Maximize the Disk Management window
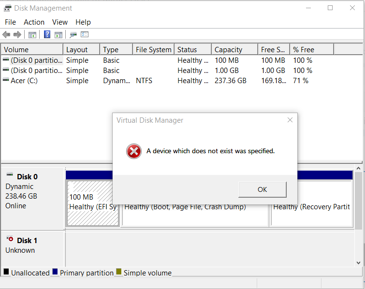 [330, 8]
